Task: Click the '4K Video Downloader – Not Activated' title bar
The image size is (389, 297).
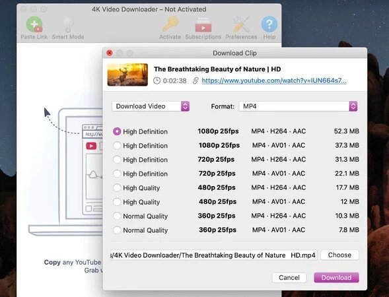Action: [x=149, y=9]
